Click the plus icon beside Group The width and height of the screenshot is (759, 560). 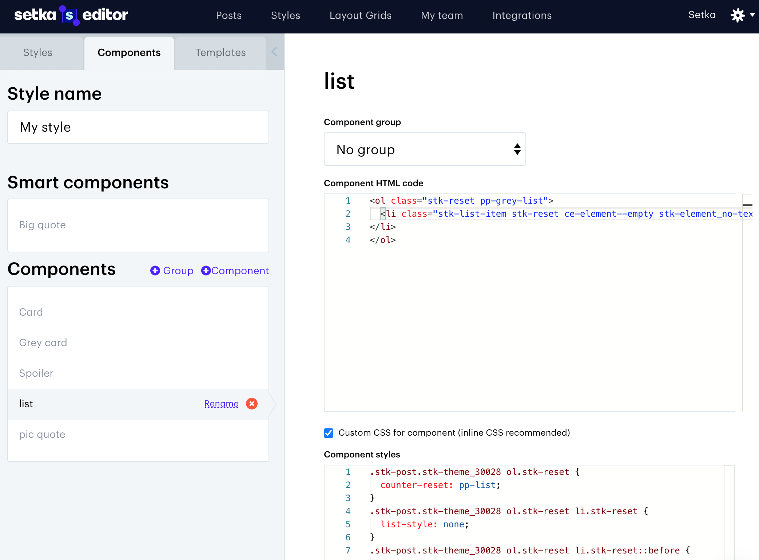tap(155, 271)
